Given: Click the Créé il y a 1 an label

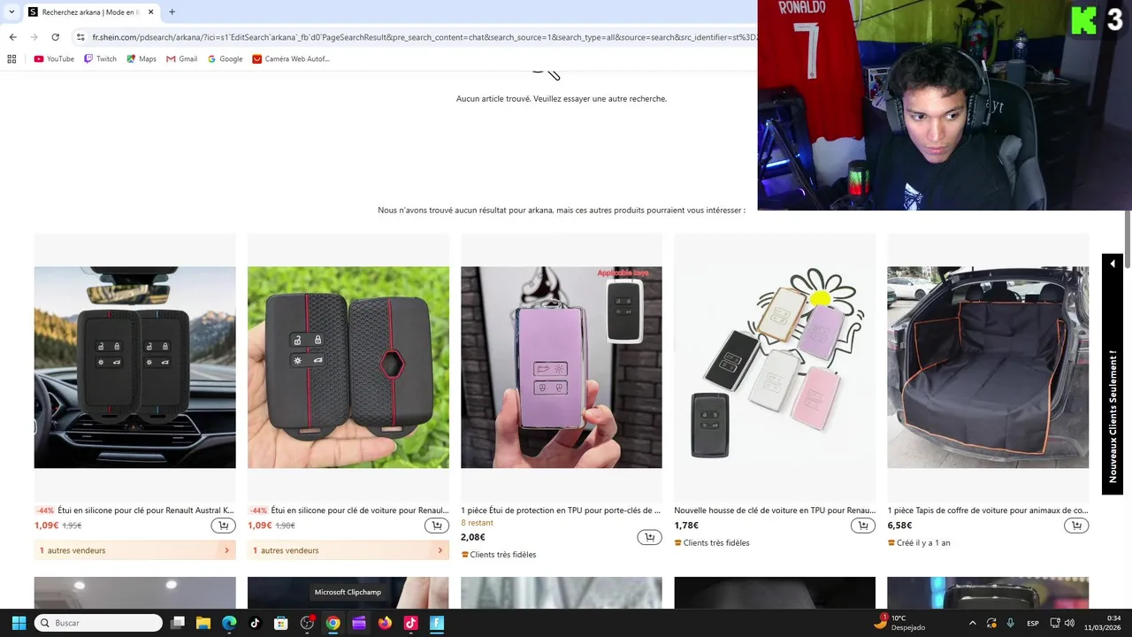Looking at the screenshot, I should coord(919,543).
